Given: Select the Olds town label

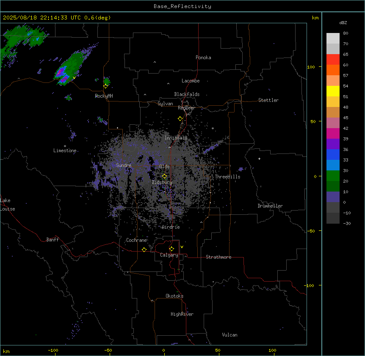Looking at the screenshot, I should tap(164, 167).
